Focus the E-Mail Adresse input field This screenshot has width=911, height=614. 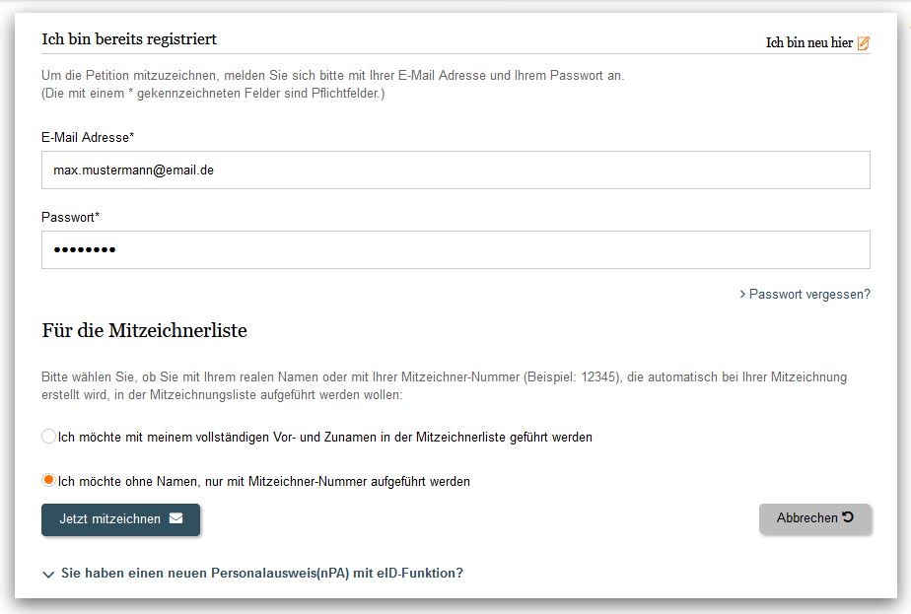(455, 170)
